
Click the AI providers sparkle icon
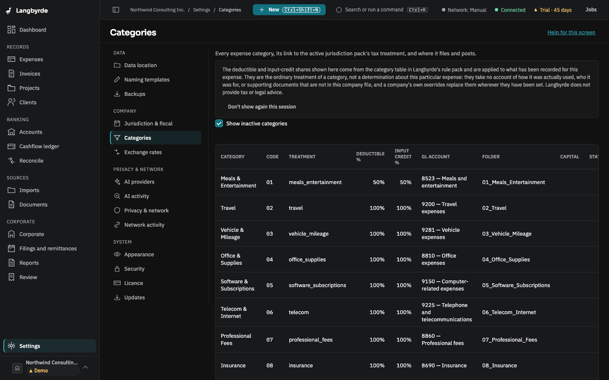point(117,182)
